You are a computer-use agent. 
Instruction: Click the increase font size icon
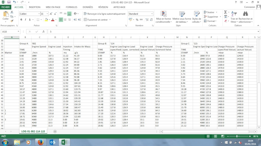coord(51,14)
